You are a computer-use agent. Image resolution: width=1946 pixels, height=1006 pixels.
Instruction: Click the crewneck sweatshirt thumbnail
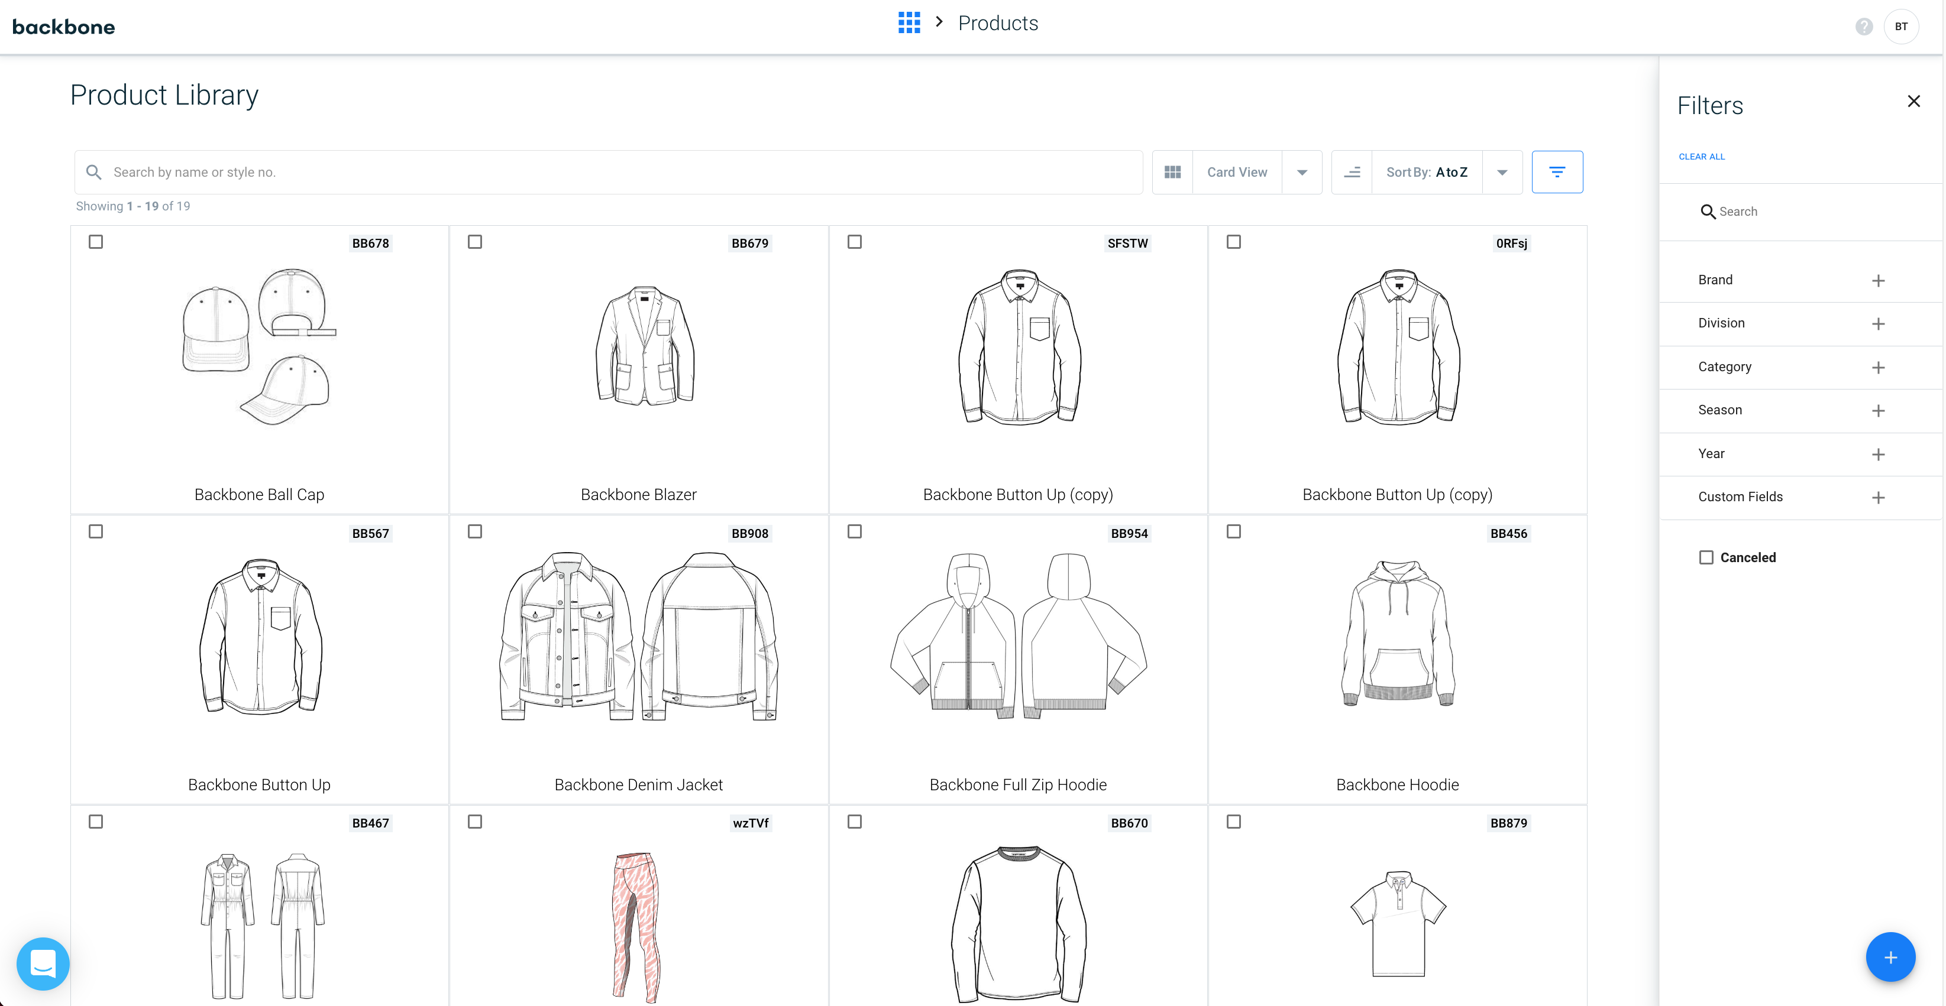[1019, 924]
